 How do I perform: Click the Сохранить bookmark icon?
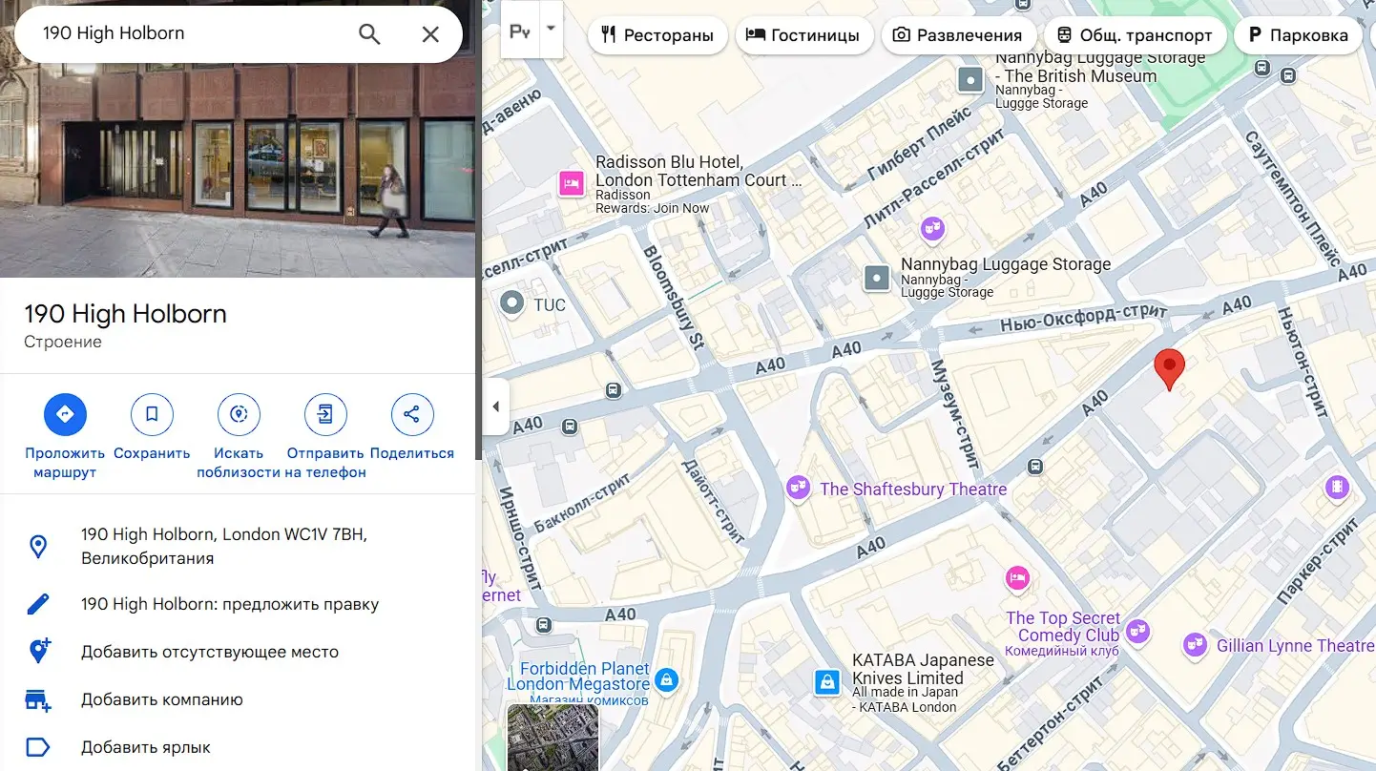click(x=152, y=414)
